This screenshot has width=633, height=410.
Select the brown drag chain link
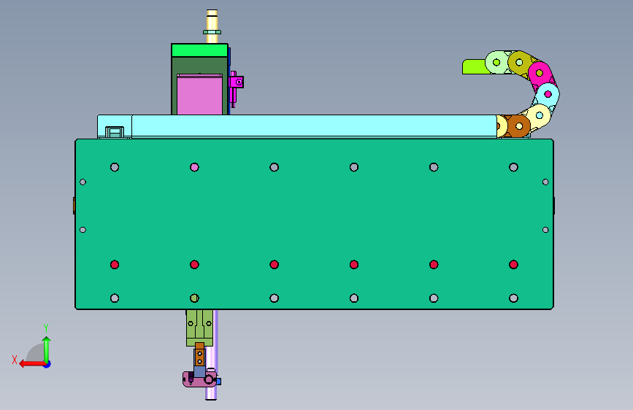519,126
